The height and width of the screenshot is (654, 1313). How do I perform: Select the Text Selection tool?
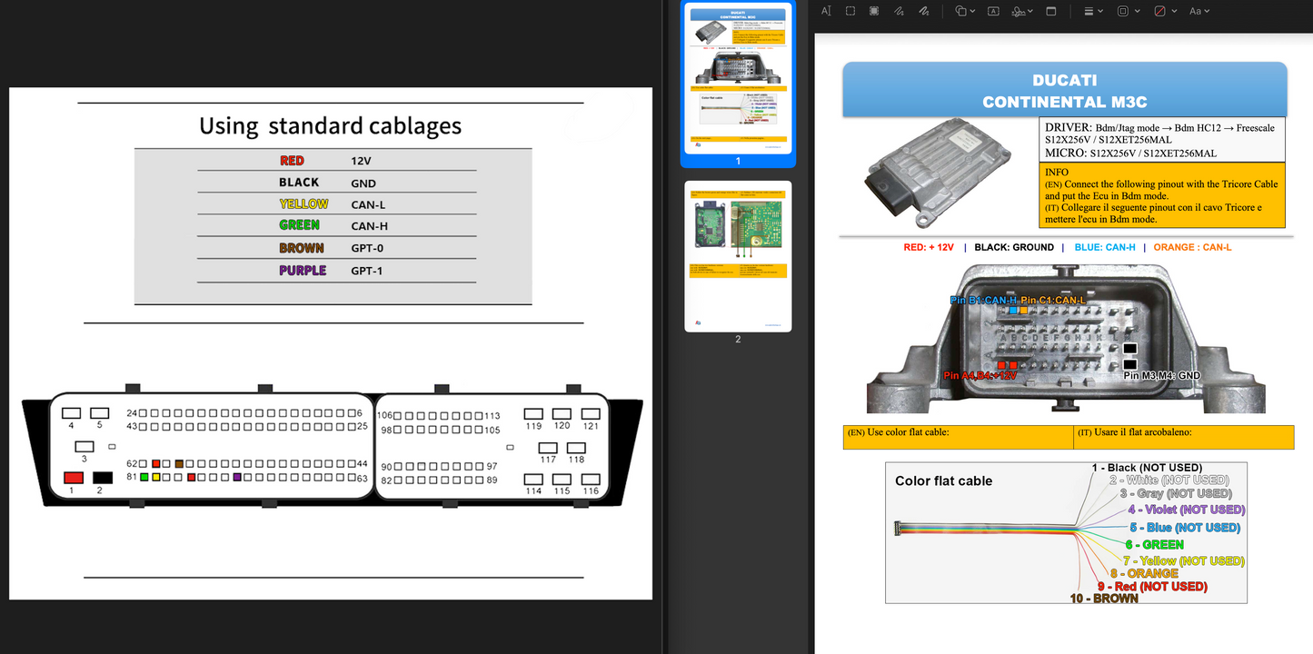click(826, 11)
